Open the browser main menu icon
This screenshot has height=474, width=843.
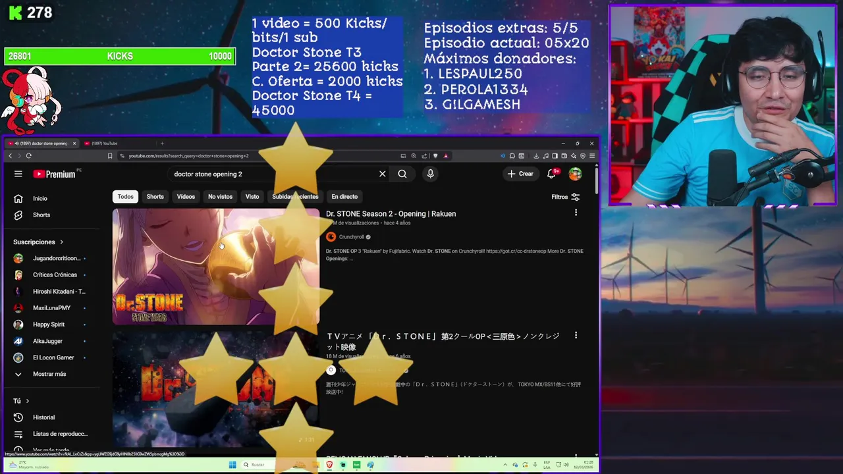coord(592,156)
